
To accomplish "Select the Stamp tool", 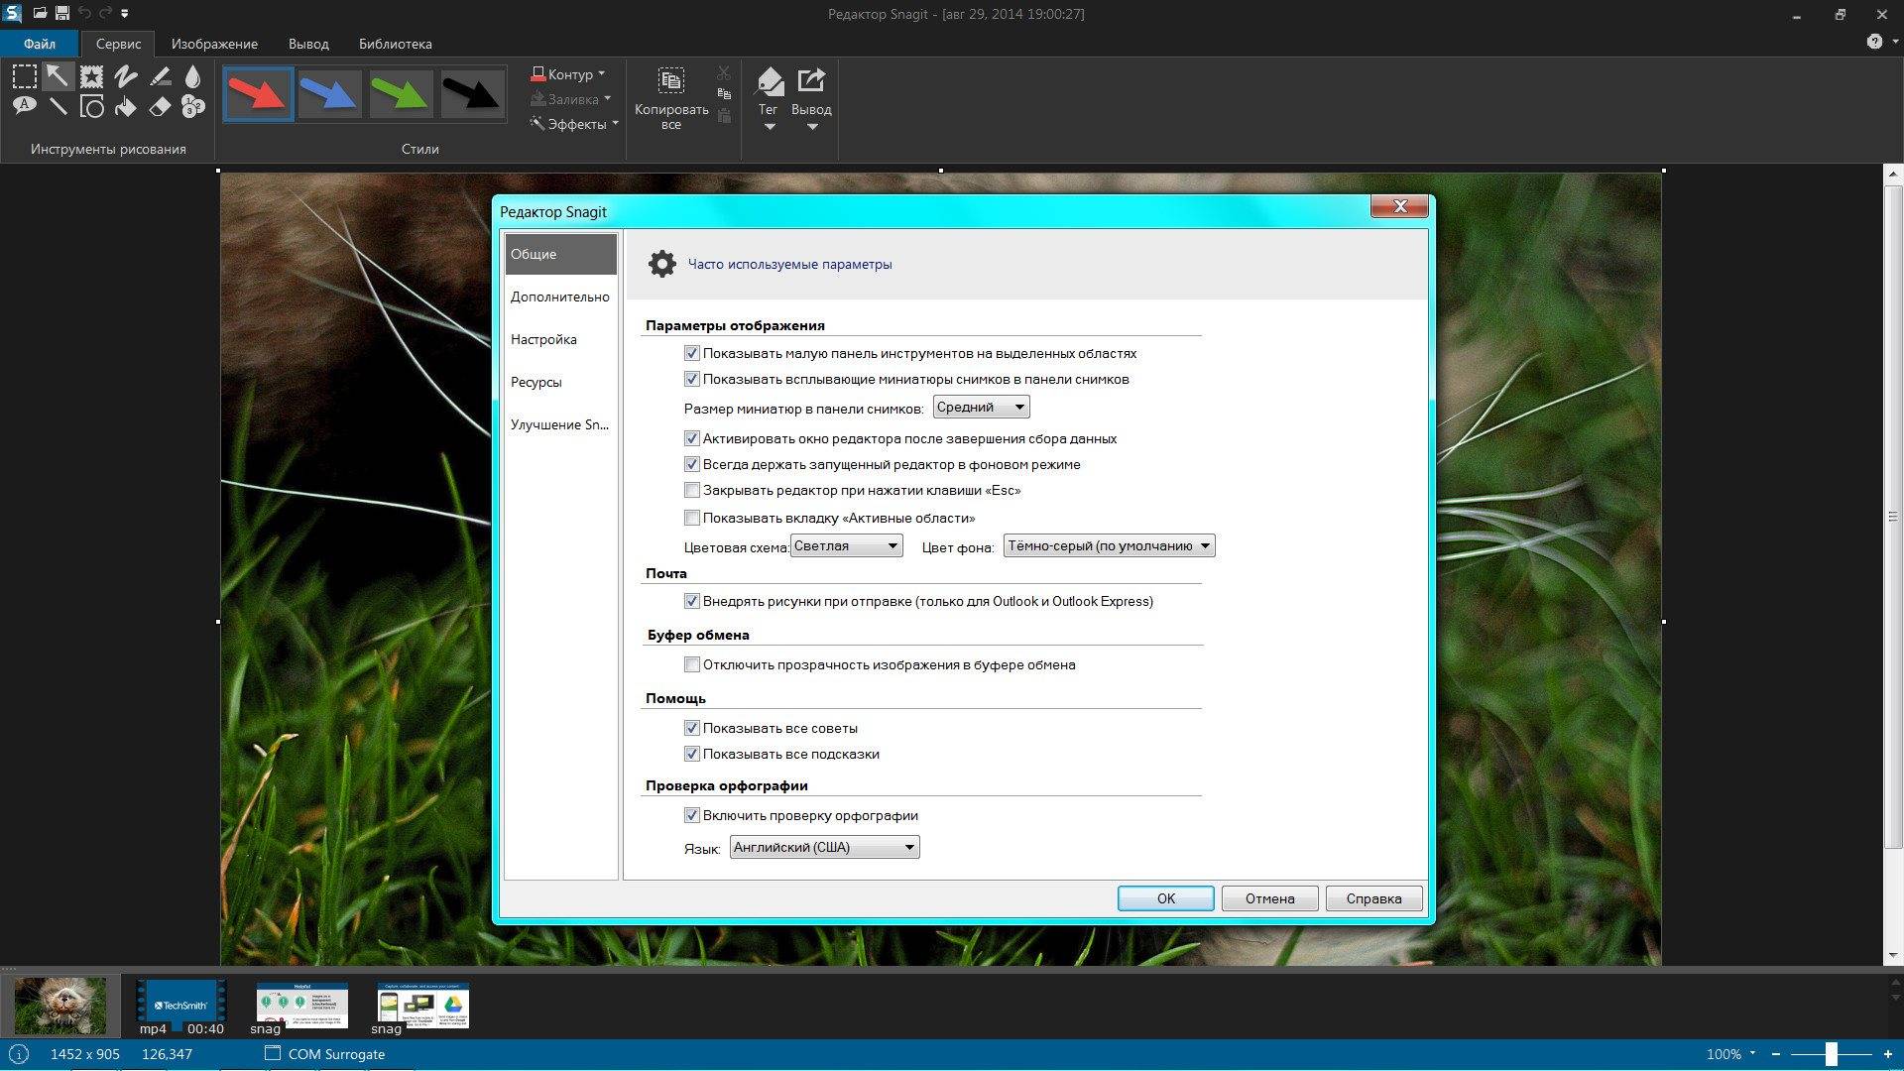I will click(91, 76).
